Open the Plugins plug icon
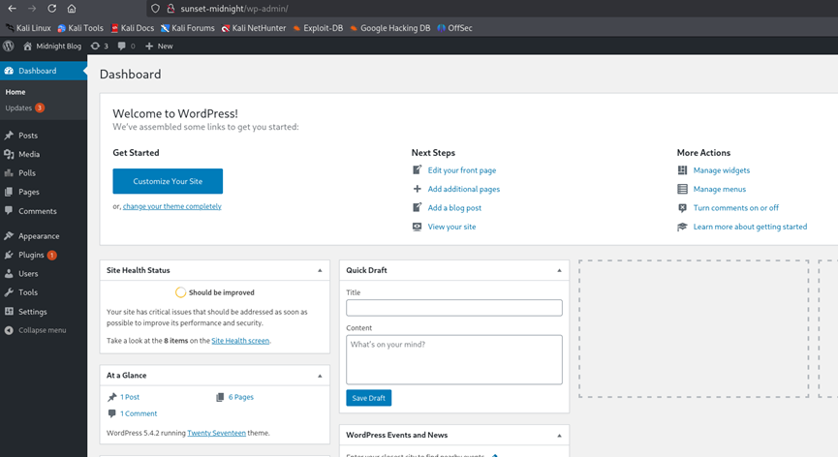The width and height of the screenshot is (838, 457). pos(9,255)
